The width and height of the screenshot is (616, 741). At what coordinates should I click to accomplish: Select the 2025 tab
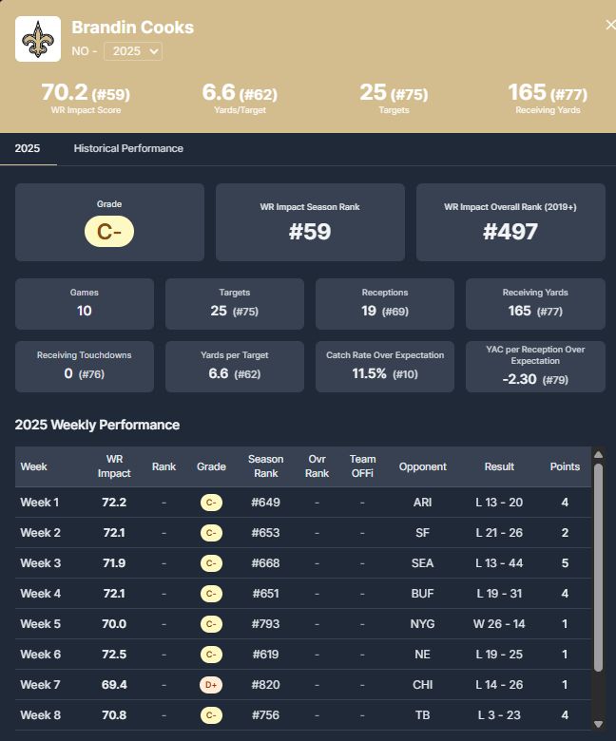point(28,148)
